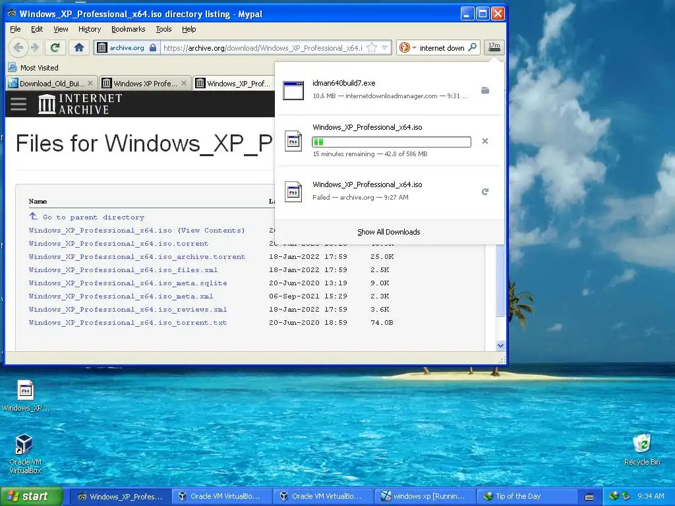The height and width of the screenshot is (506, 675).
Task: Open the iso_archive.torrent link
Action: [x=137, y=257]
